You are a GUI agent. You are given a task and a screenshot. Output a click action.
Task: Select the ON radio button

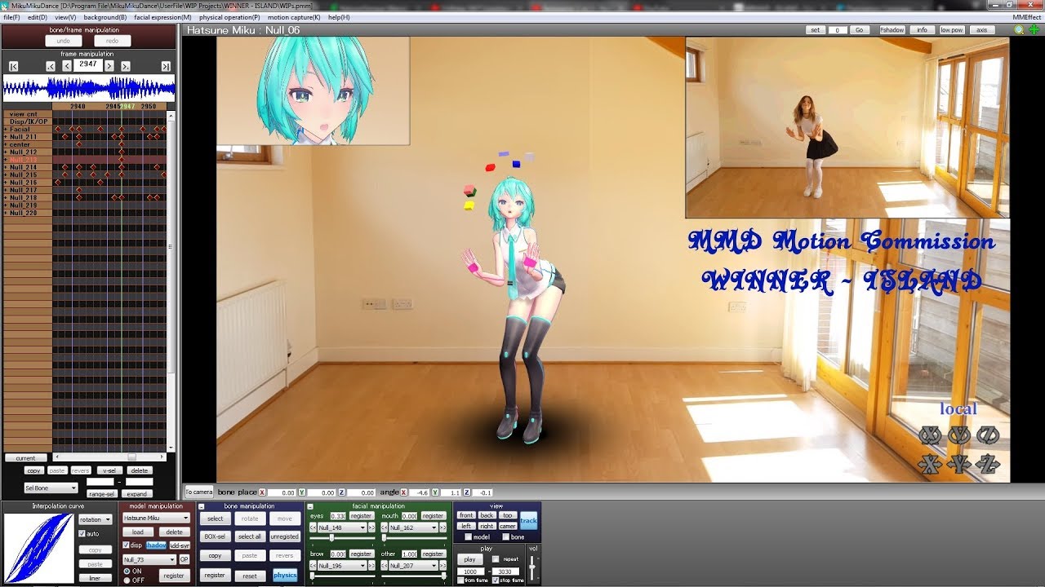[127, 571]
